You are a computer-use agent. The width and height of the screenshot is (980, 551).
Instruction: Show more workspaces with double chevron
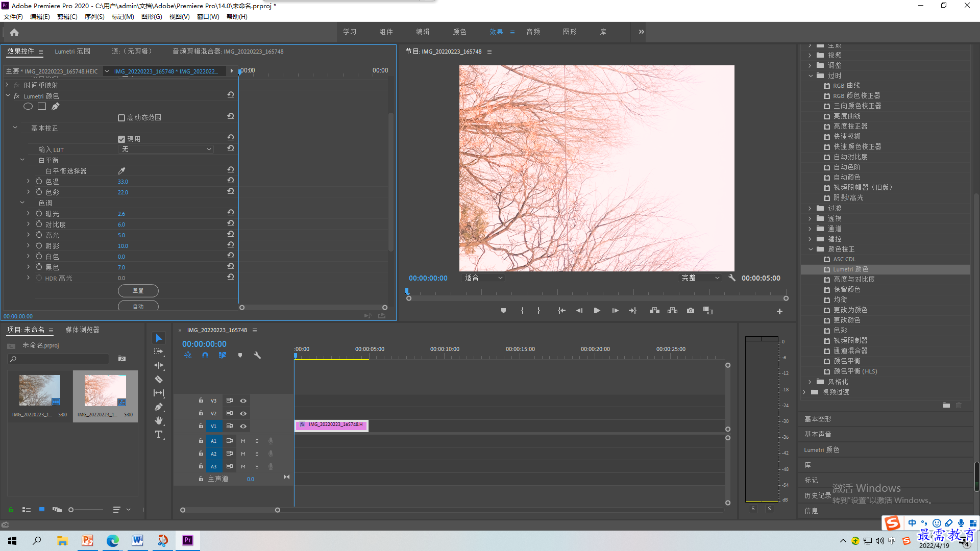pos(641,32)
